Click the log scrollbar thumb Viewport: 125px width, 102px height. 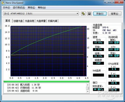[87, 88]
